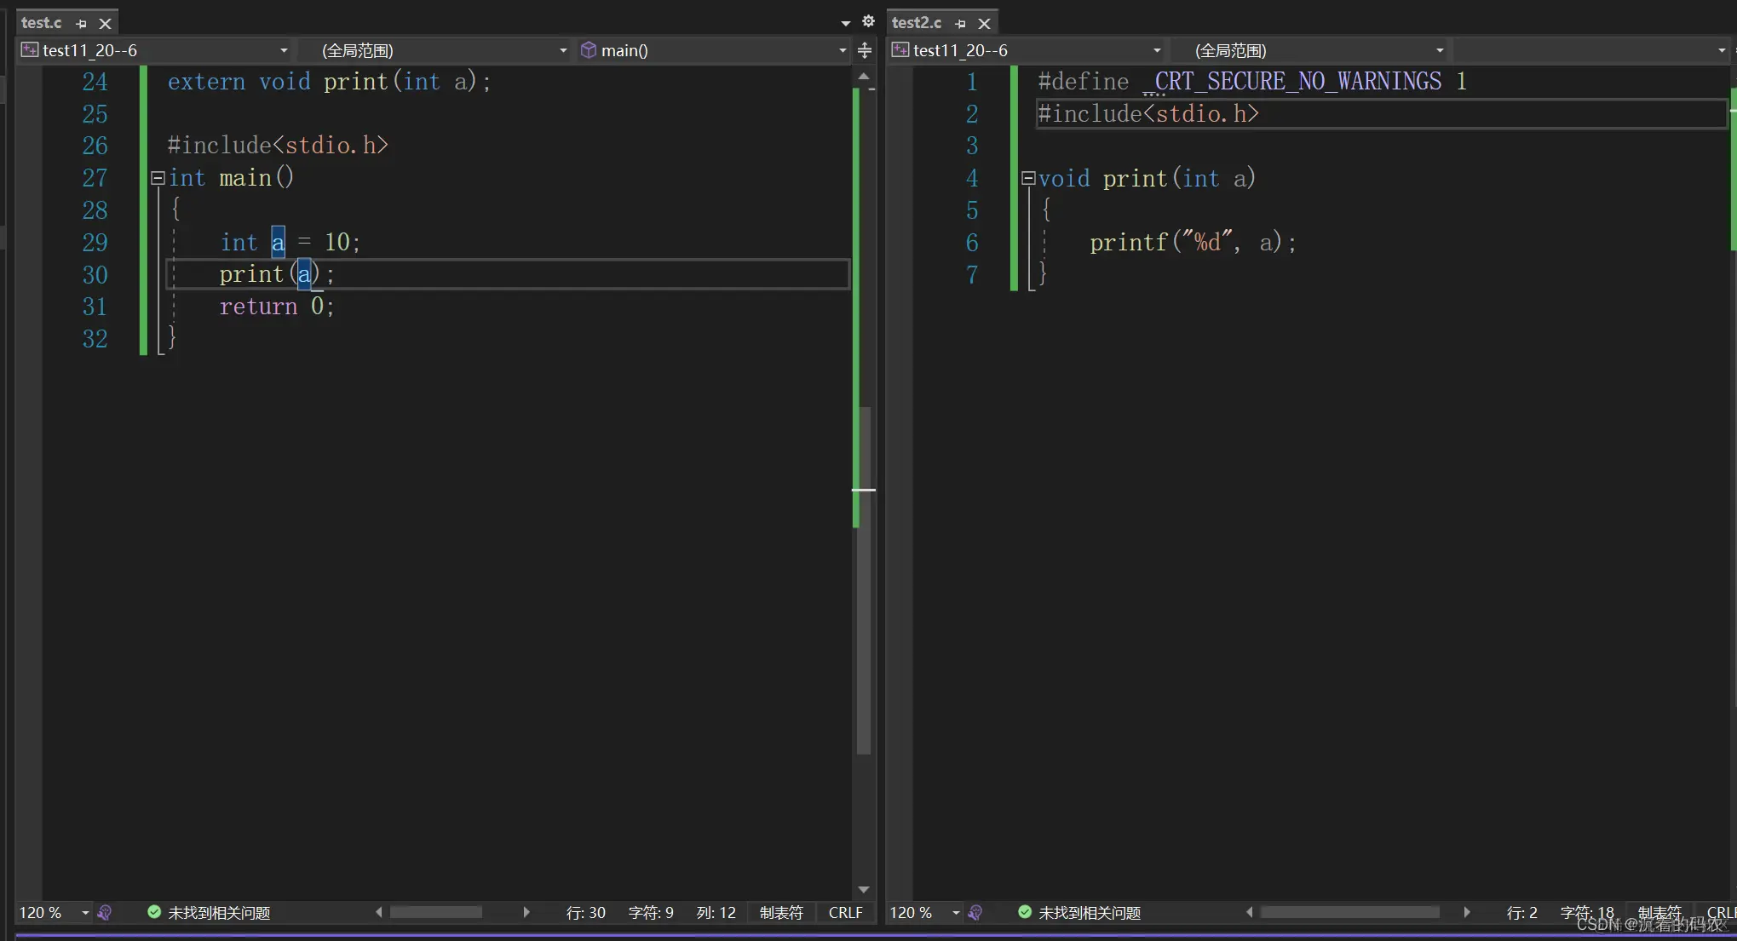Switch to the test2.c tab

[x=917, y=23]
